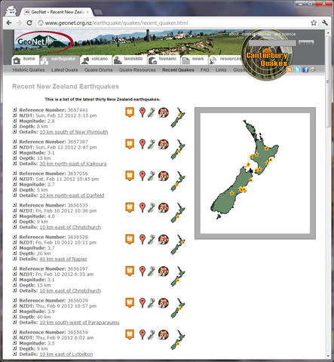
Task: Open link 10 km north-east of Darfield
Action: click(x=72, y=195)
